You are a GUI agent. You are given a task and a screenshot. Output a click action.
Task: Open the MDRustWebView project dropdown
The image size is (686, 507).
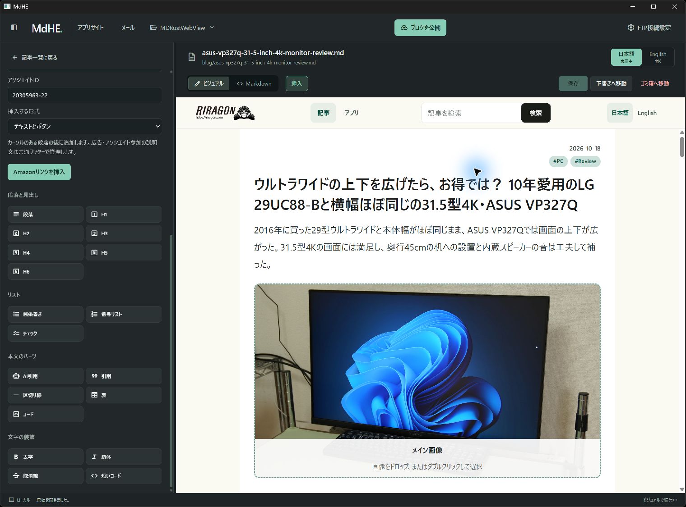[x=182, y=27]
